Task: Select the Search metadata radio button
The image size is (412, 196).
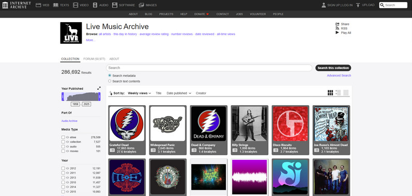Action: coord(110,75)
